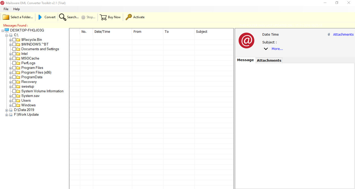Select the Program Files (x86) tree row

[x=36, y=73]
